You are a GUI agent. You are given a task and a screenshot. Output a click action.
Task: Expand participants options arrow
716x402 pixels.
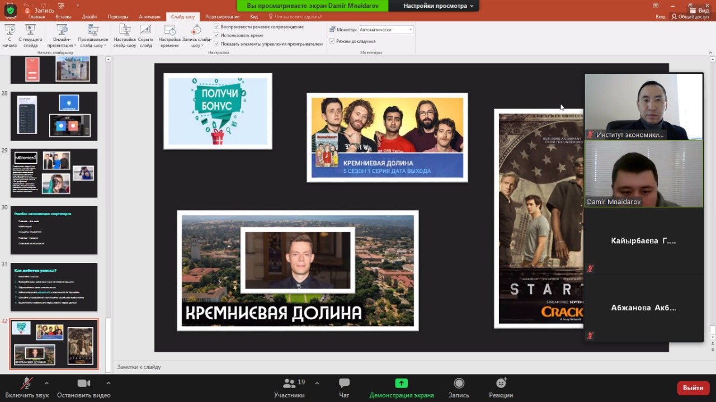pos(317,383)
